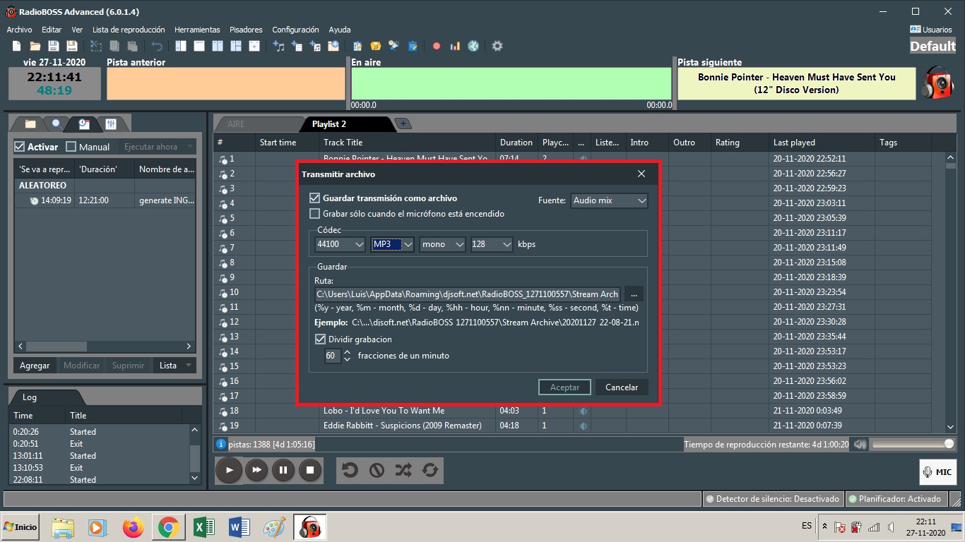The image size is (965, 542).
Task: Switch to the AIRE playlist tab
Action: (258, 124)
